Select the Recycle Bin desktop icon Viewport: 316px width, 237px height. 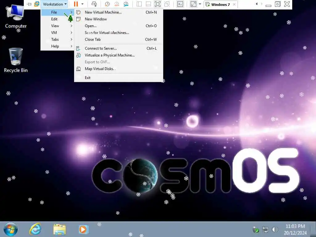(x=16, y=60)
